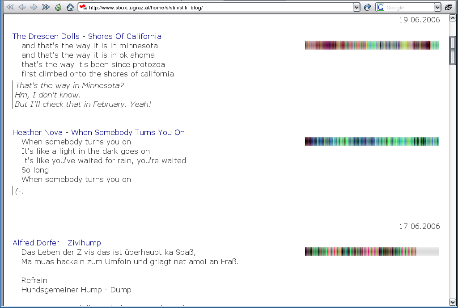Screen dimensions: 458x308
Task: Click the 'Refrain:' text
Action: 36,281
